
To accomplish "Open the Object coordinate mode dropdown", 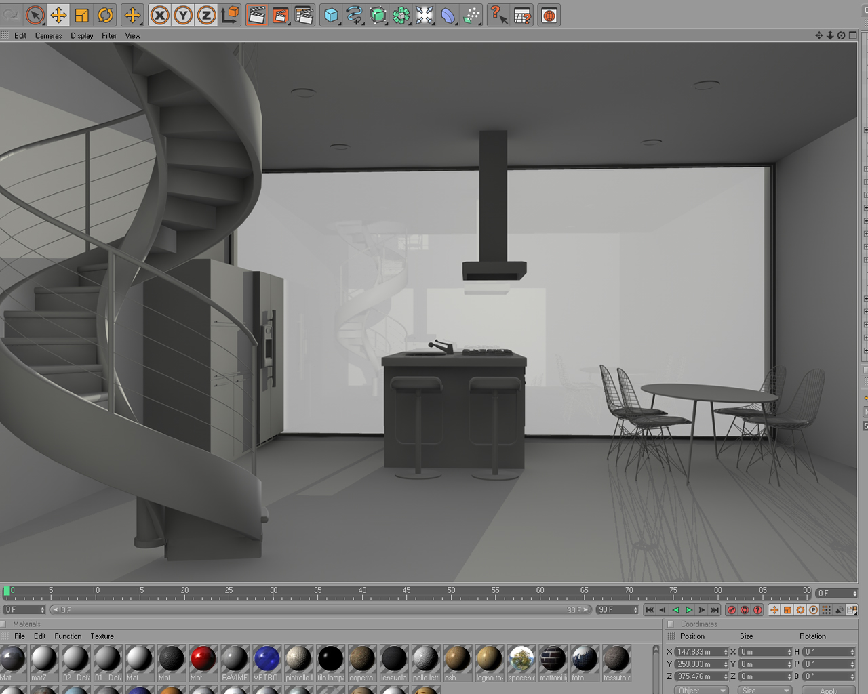I will coord(701,690).
